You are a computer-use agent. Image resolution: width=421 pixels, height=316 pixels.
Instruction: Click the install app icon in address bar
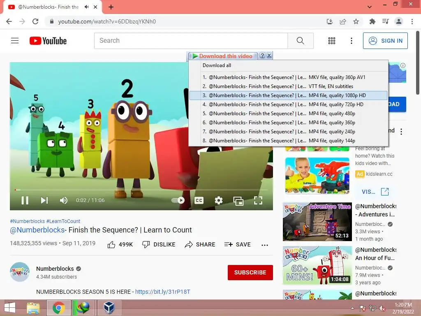(330, 21)
